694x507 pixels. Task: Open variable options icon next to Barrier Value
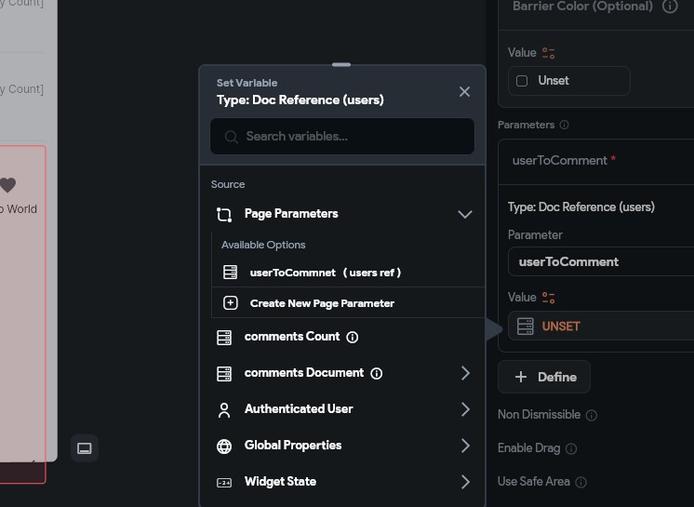pyautogui.click(x=548, y=53)
